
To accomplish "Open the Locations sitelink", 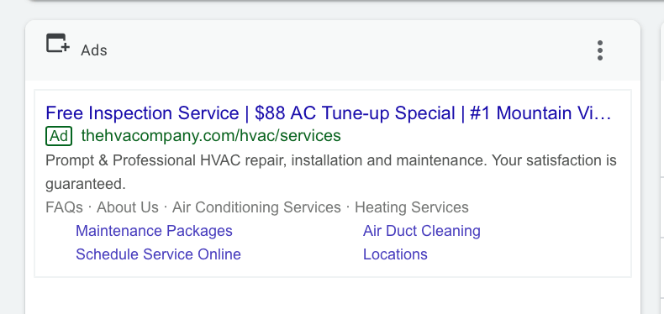I will (395, 254).
